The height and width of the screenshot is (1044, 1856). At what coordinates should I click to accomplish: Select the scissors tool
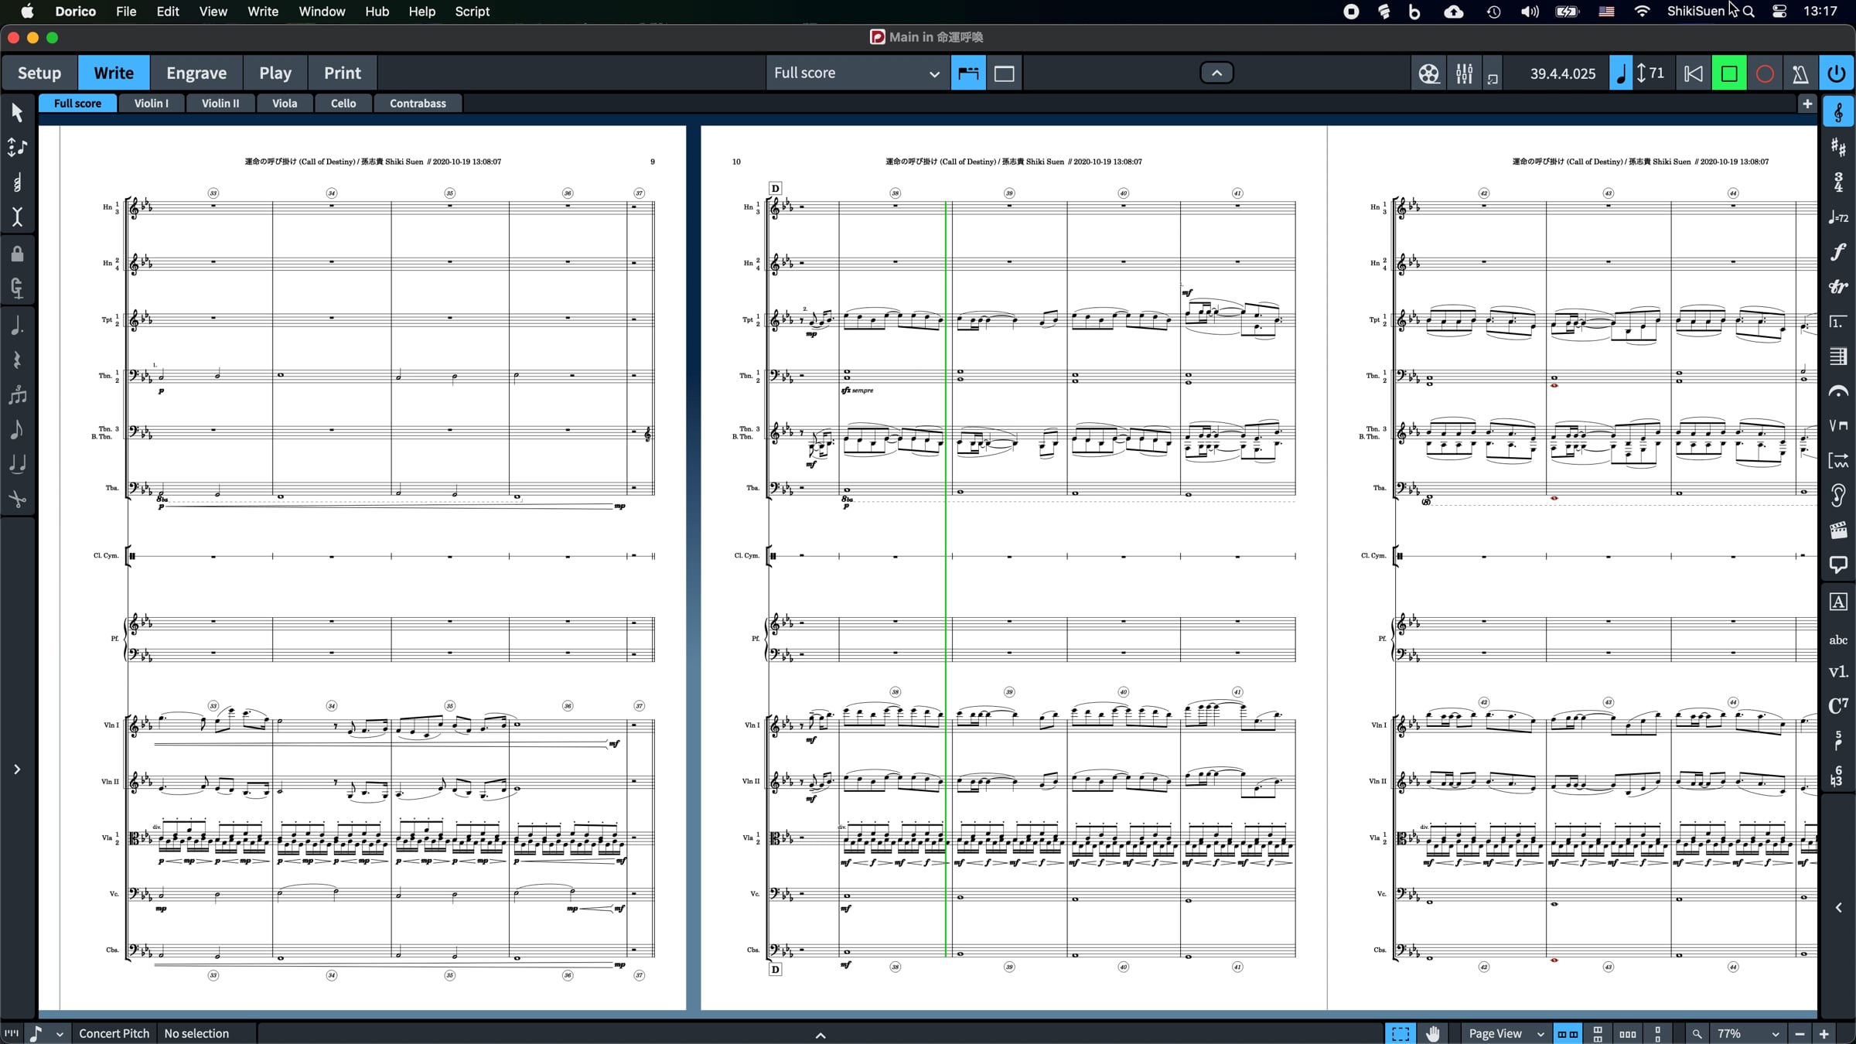pos(17,500)
